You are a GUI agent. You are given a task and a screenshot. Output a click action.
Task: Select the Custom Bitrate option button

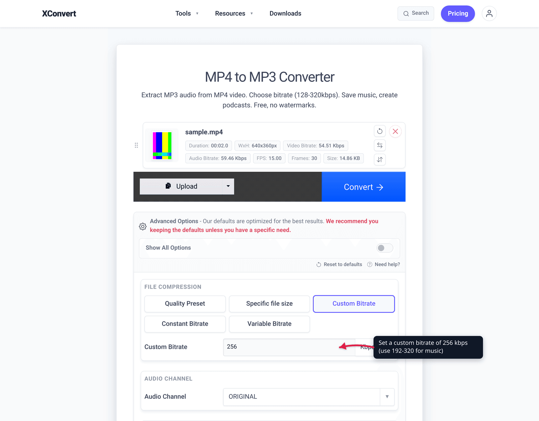coord(354,304)
